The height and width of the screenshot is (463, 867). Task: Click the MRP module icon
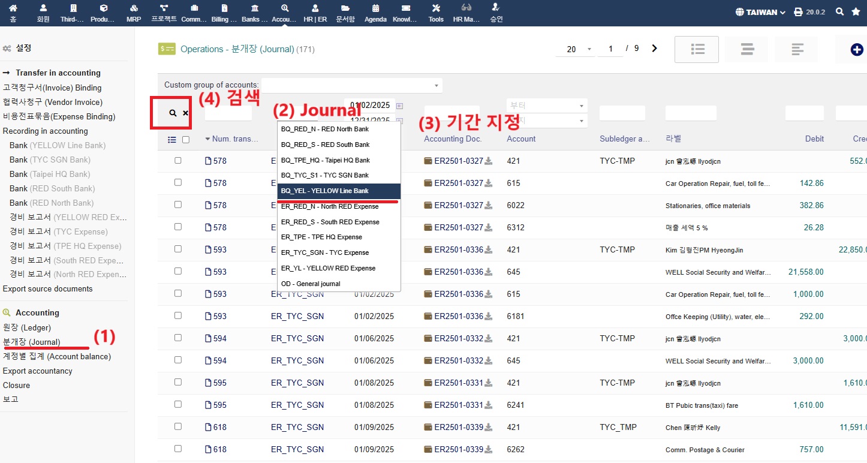coord(134,13)
